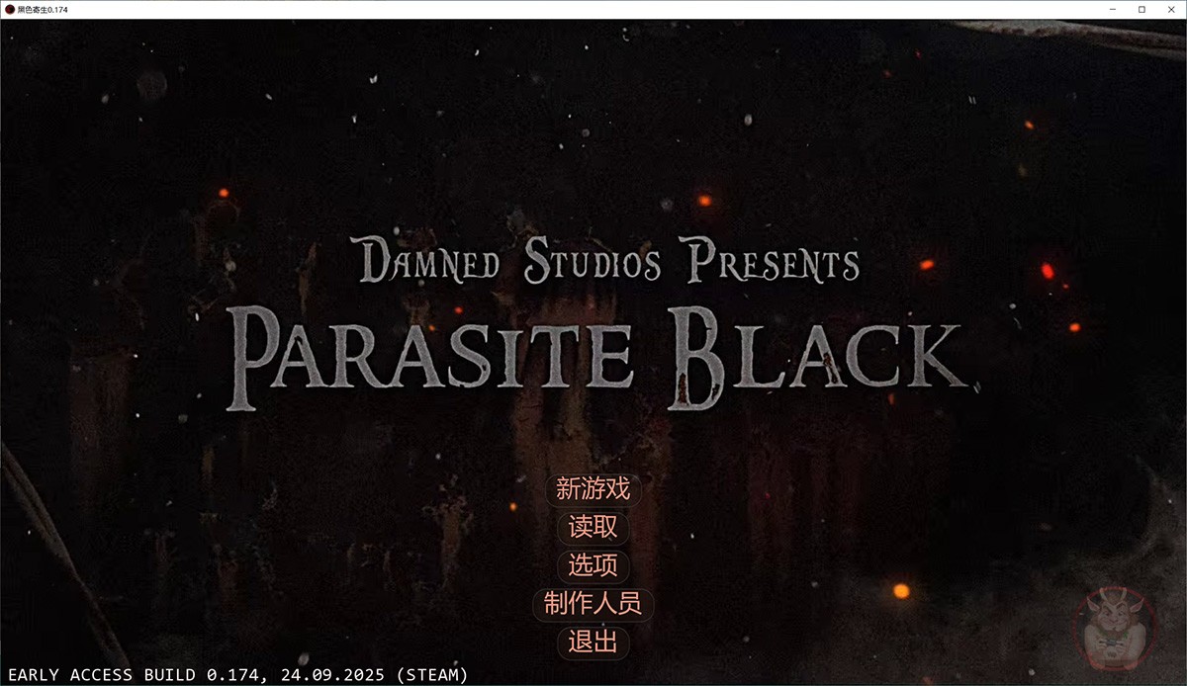View credits via 制作人员

pyautogui.click(x=593, y=603)
